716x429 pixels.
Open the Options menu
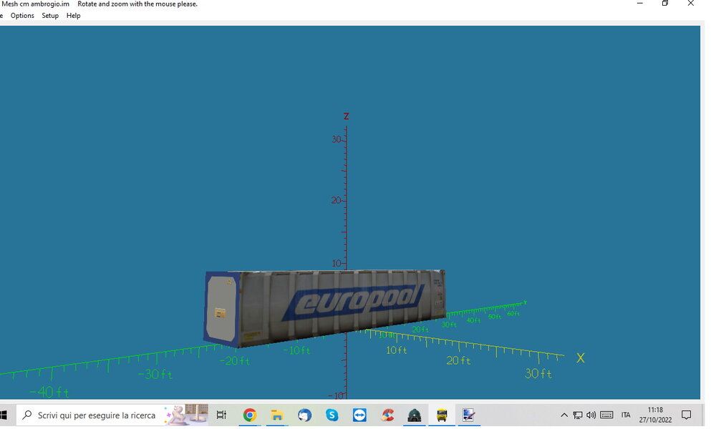click(22, 16)
